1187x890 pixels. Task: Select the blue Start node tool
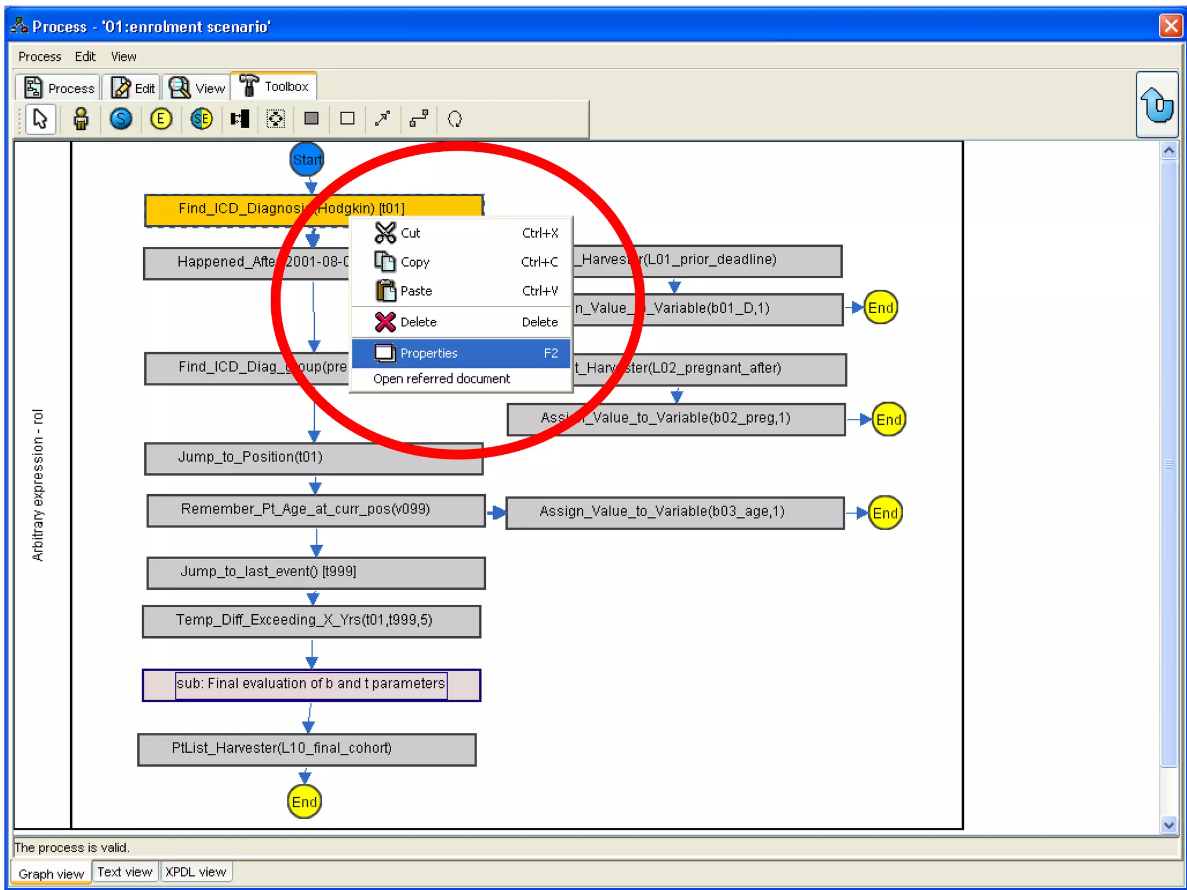(121, 119)
